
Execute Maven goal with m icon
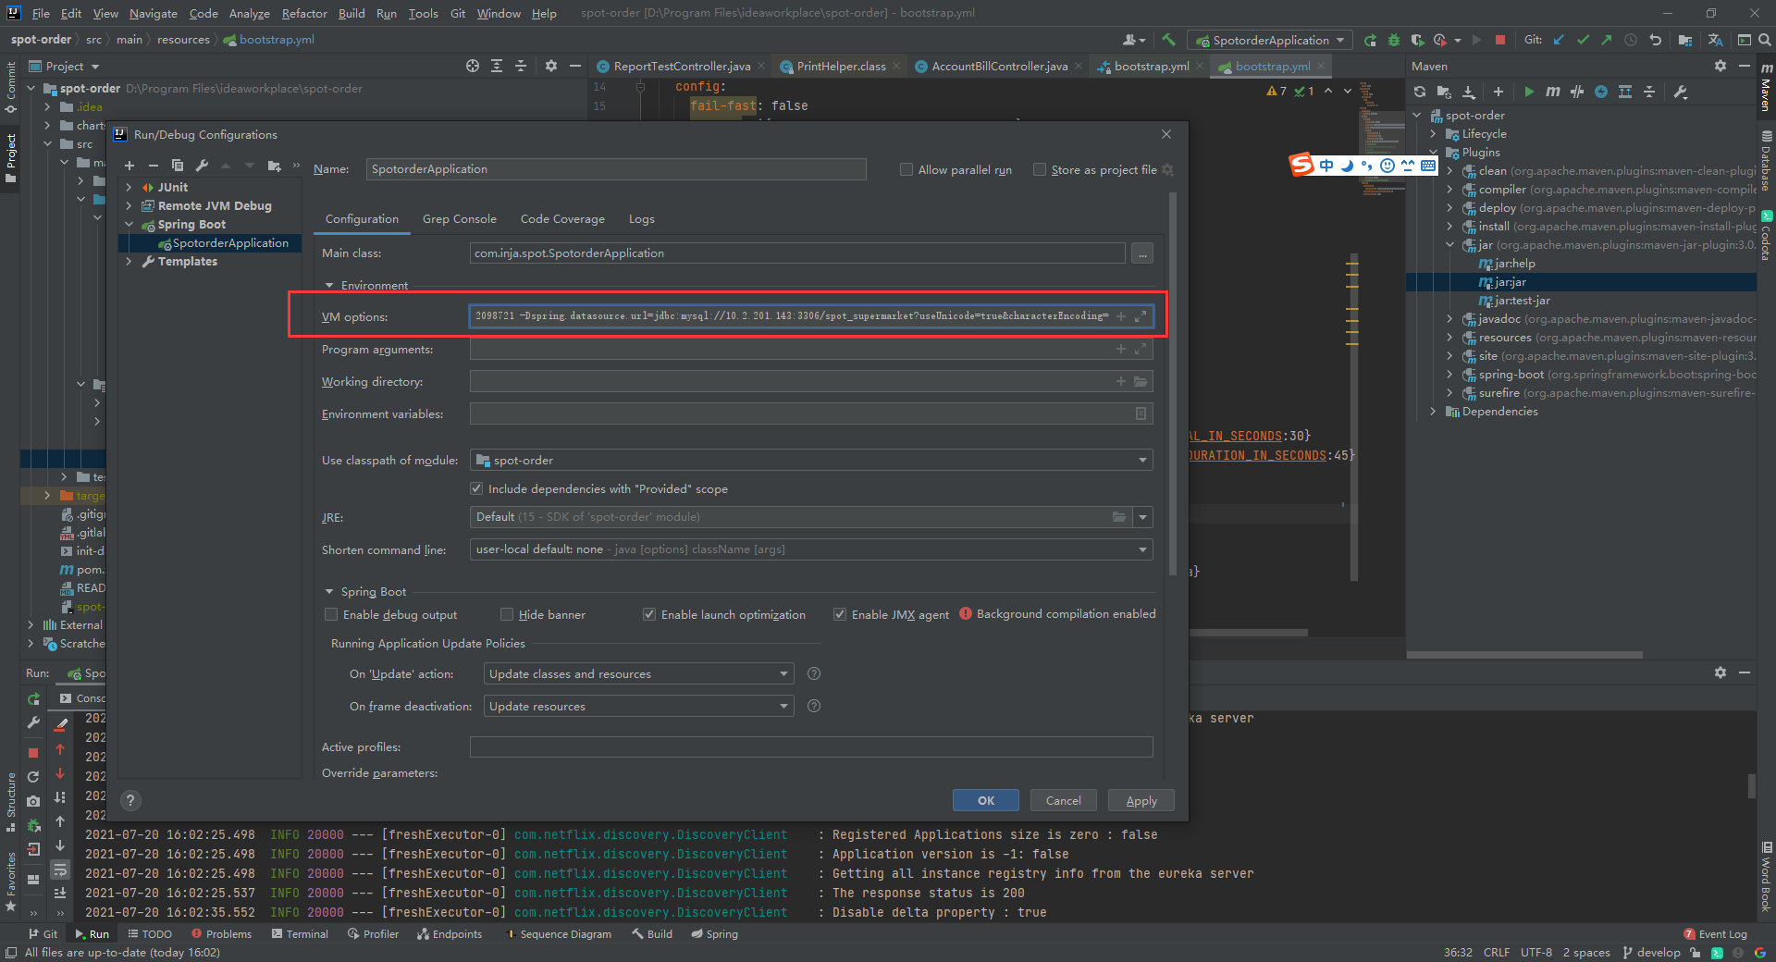(1553, 92)
